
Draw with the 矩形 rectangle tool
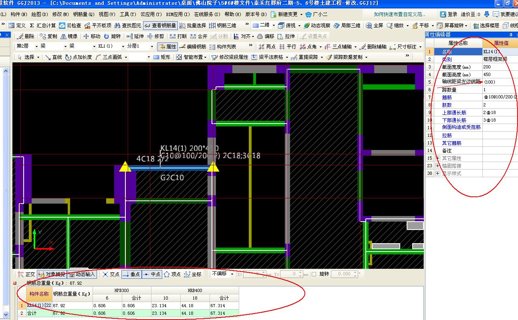click(162, 57)
